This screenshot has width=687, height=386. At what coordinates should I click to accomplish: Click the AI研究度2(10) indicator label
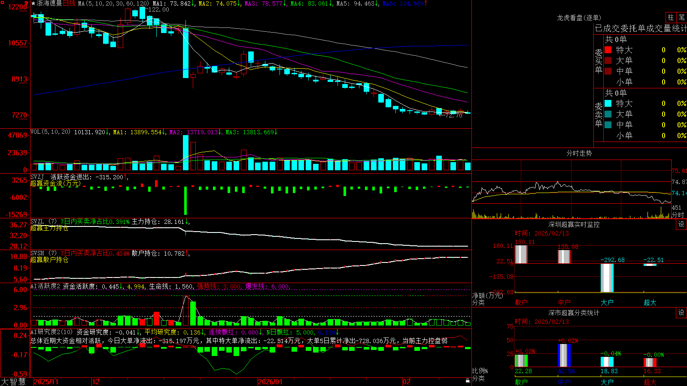click(52, 332)
